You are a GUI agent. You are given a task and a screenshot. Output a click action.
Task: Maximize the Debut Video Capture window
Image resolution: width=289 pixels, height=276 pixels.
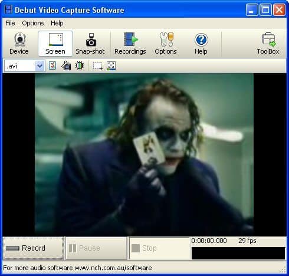click(x=265, y=9)
